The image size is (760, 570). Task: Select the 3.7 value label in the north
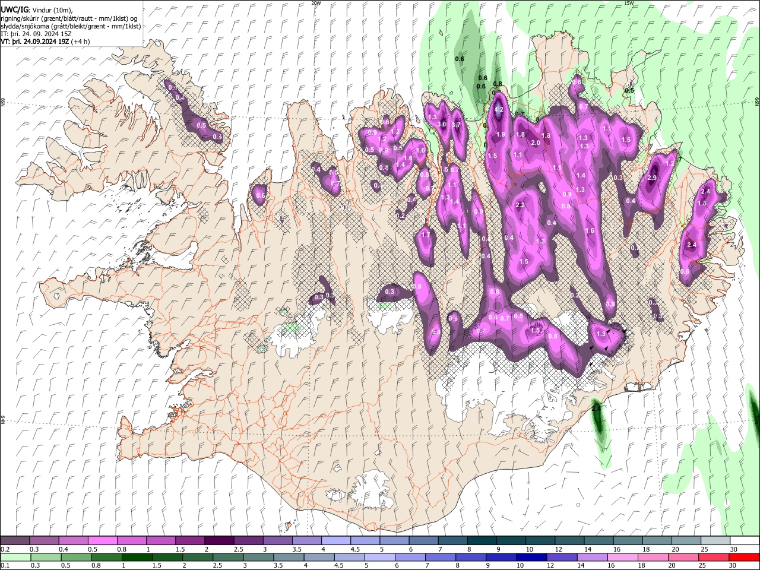(456, 125)
